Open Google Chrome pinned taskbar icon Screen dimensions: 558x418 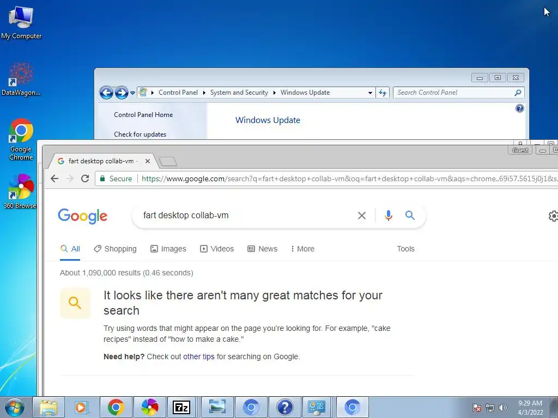pos(116,407)
